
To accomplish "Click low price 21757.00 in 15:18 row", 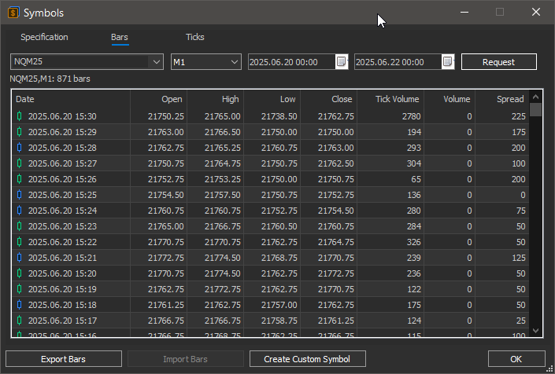I will (x=279, y=305).
